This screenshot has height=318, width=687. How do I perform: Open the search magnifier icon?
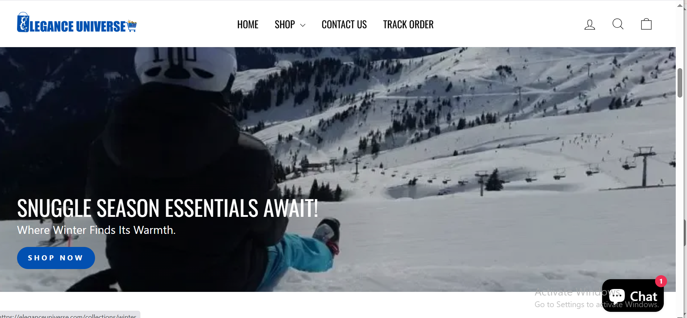[x=618, y=24]
